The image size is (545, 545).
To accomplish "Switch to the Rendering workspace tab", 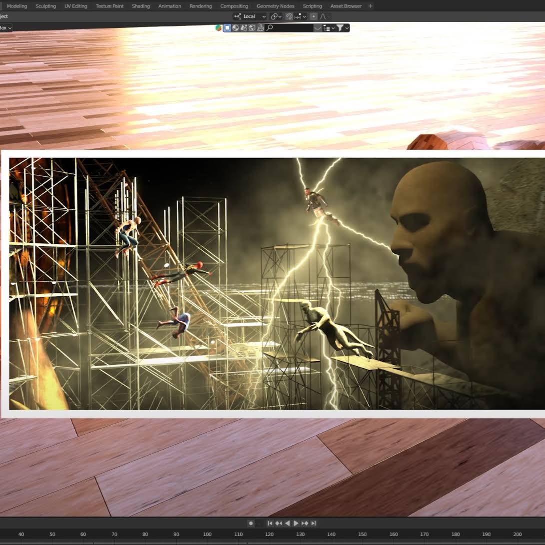I will click(x=200, y=6).
